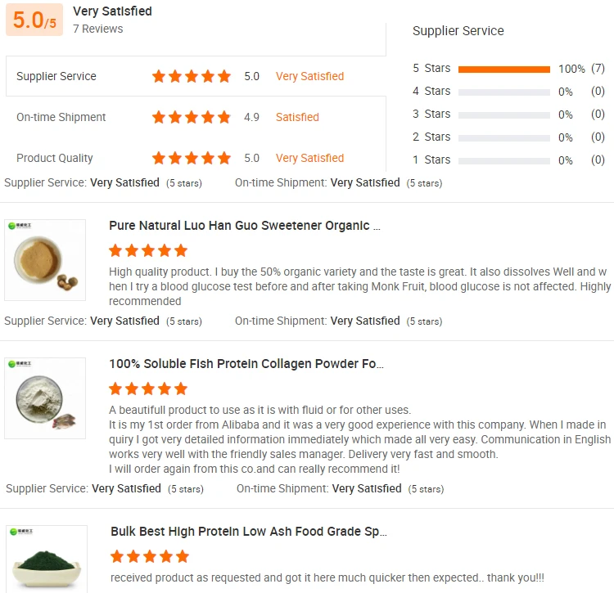This screenshot has height=593, width=614.
Task: Click the Fish Collagen review stars
Action: click(x=148, y=389)
